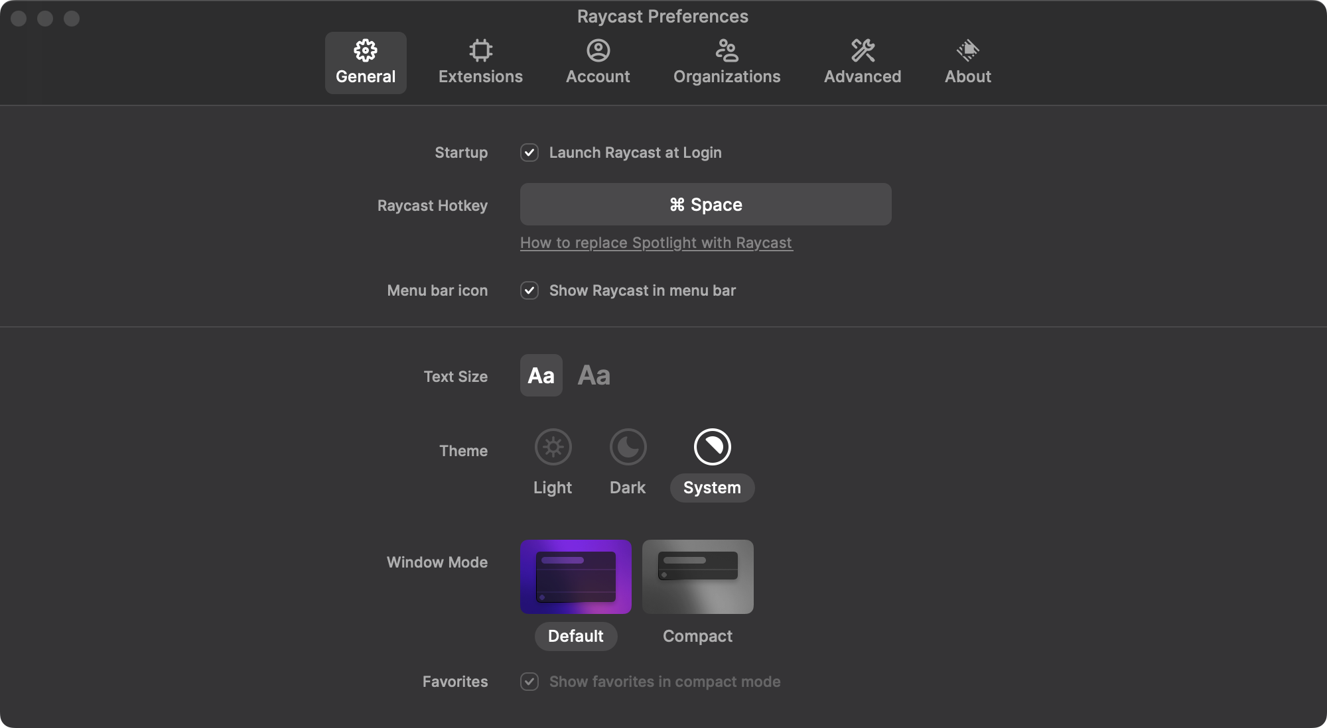The image size is (1327, 728).
Task: Minimize the Raycast Preferences window
Action: click(x=45, y=19)
